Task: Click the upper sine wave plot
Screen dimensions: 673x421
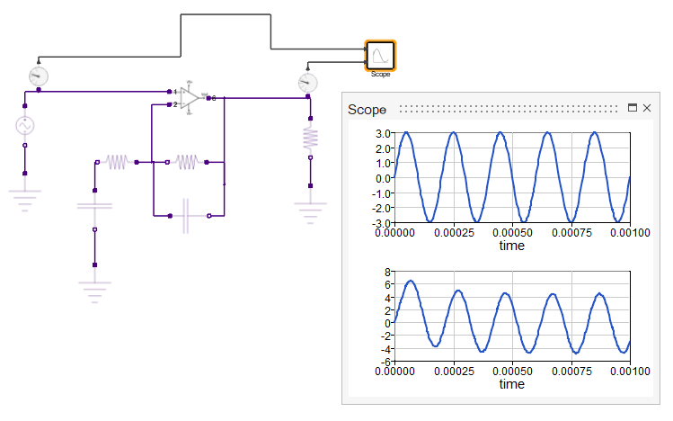Action: (512, 177)
